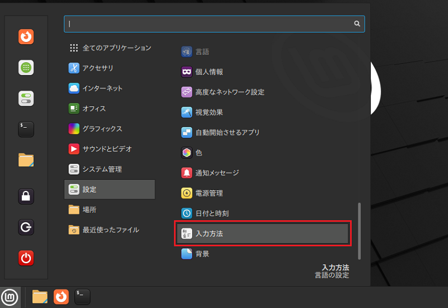Viewport: 448px width, 308px height.
Task: Open 通知メッセージ notification settings
Action: tap(262, 173)
